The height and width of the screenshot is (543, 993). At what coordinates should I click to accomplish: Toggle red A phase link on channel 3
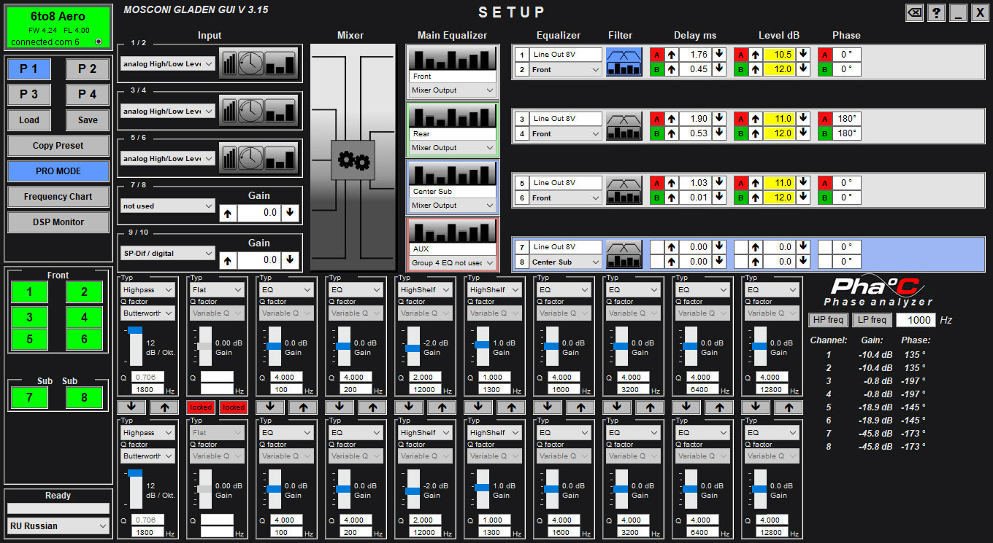(824, 119)
